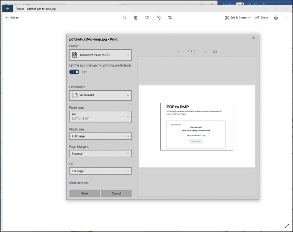Click the rotate image icon
The image size is (293, 232).
click(159, 18)
